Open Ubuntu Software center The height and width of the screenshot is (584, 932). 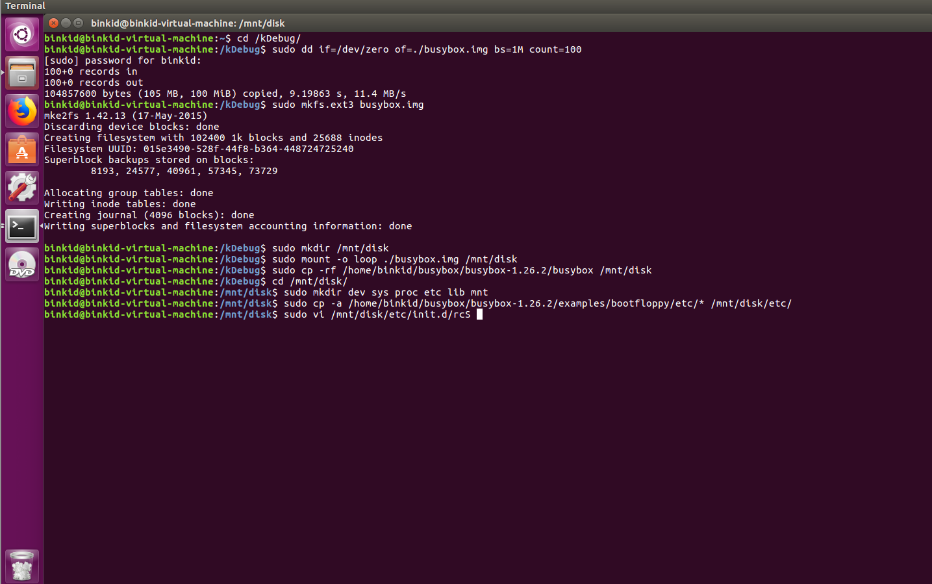(22, 149)
